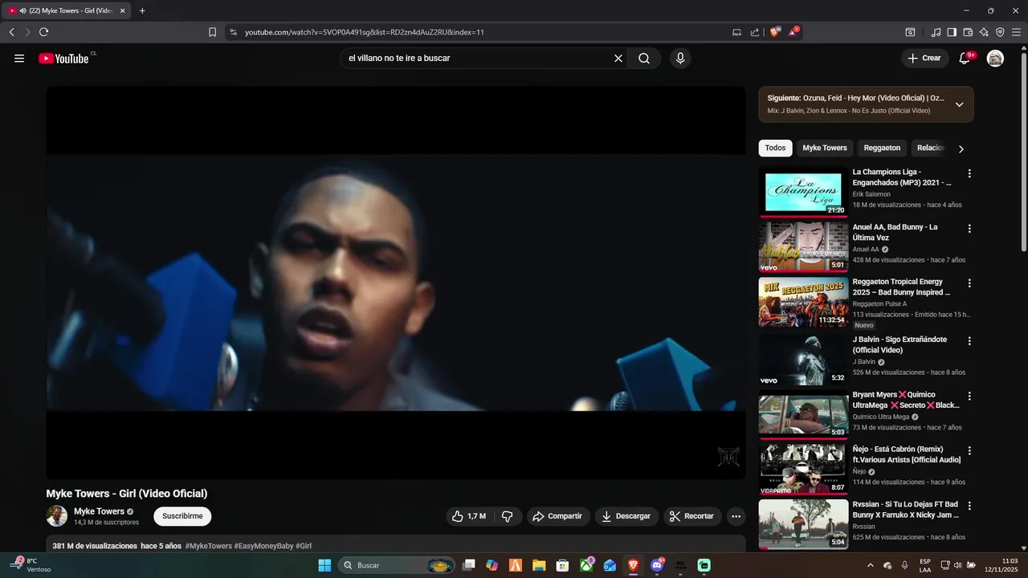This screenshot has width=1028, height=578.
Task: Go to the YouTube home logo
Action: coord(63,58)
